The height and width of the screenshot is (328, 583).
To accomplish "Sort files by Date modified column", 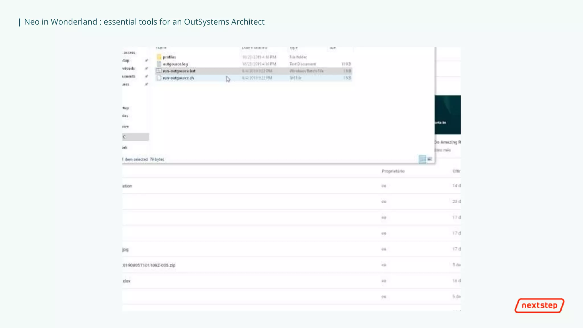I will [254, 48].
